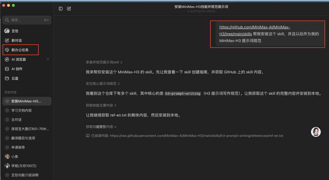Open the 申请指导 conversation
The width and height of the screenshot is (329, 180).
click(27, 147)
